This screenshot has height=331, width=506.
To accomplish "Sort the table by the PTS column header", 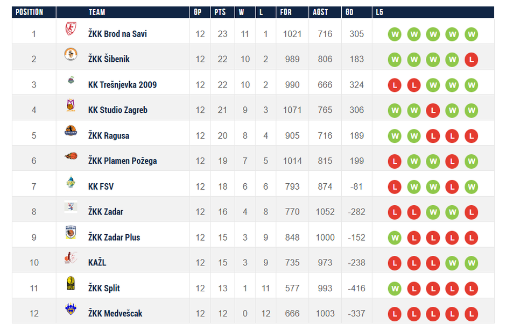I will coord(220,12).
